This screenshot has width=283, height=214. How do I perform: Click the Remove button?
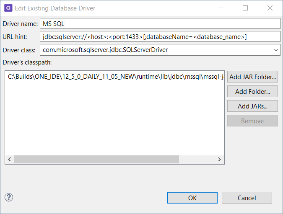coord(252,121)
